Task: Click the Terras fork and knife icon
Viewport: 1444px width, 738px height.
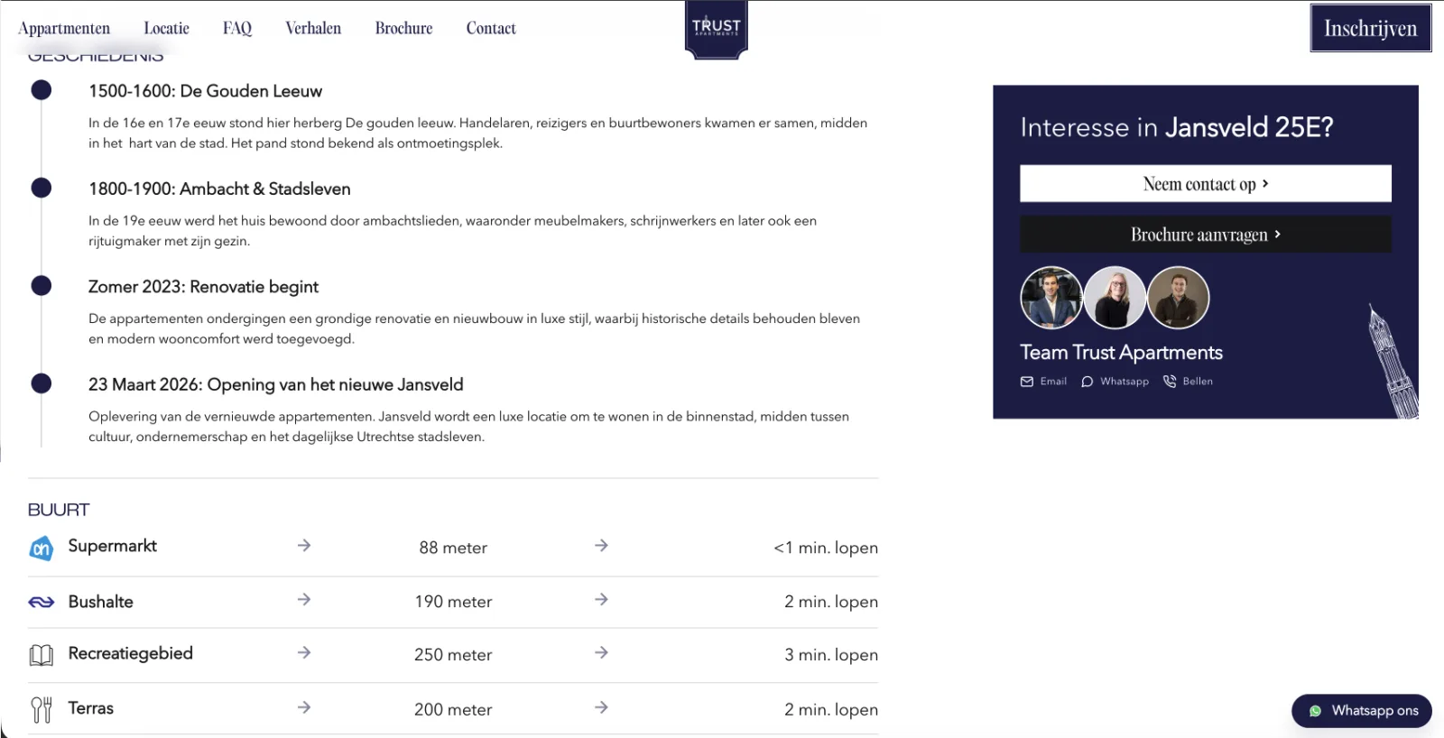Action: click(x=42, y=709)
